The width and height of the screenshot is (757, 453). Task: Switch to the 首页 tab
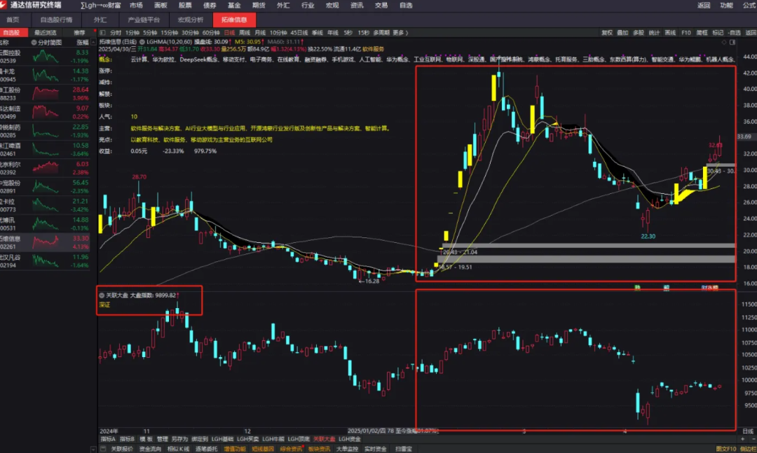(13, 20)
